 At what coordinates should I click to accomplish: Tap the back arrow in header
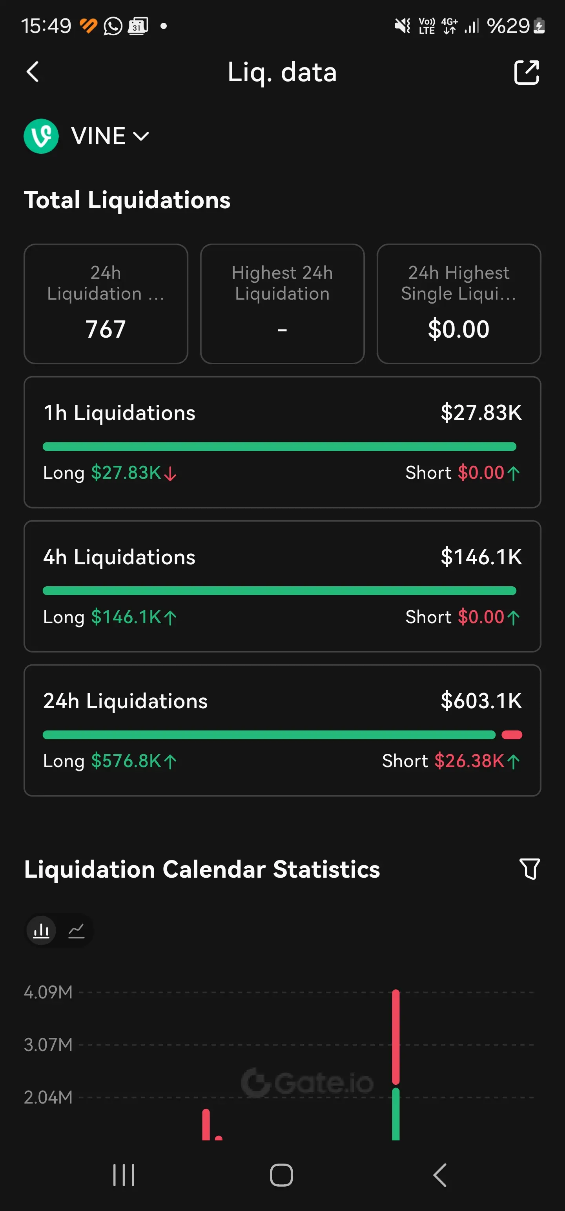33,72
